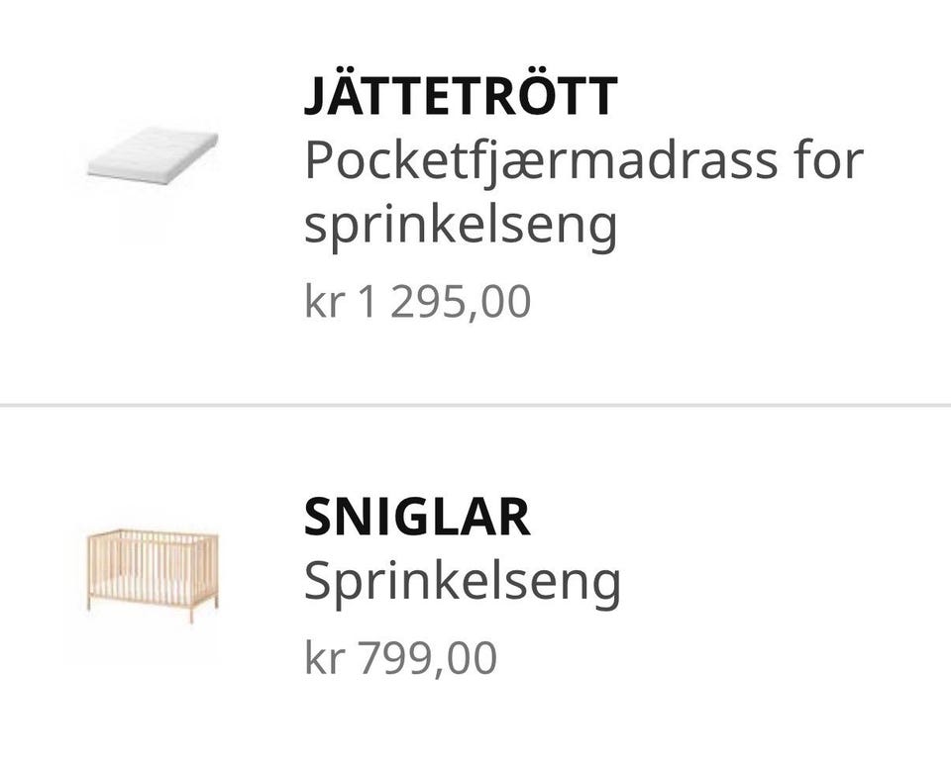Choose the pocket spring mattress picture
The image size is (951, 768).
152,157
